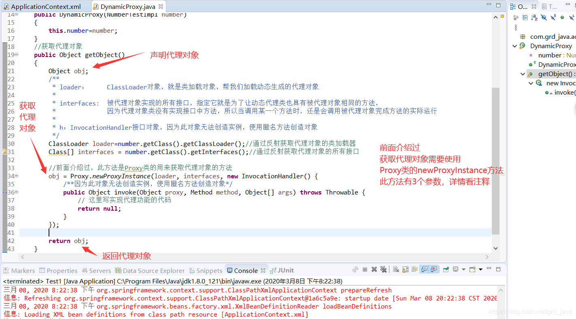
Task: Close the DynamicProxy.java tab
Action: [x=160, y=6]
